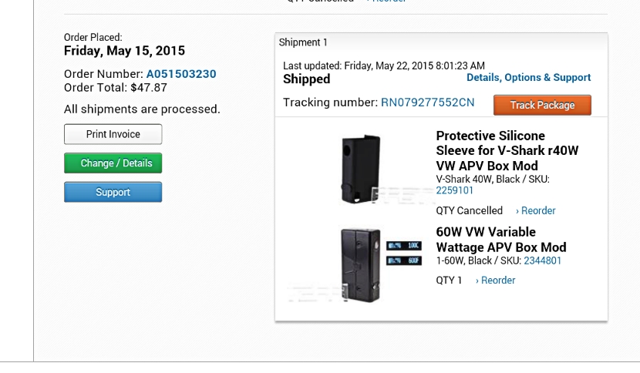Open the blue Support button
Image resolution: width=640 pixels, height=373 pixels.
[113, 192]
